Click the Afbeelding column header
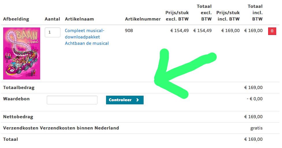282x148 pixels. click(x=16, y=19)
